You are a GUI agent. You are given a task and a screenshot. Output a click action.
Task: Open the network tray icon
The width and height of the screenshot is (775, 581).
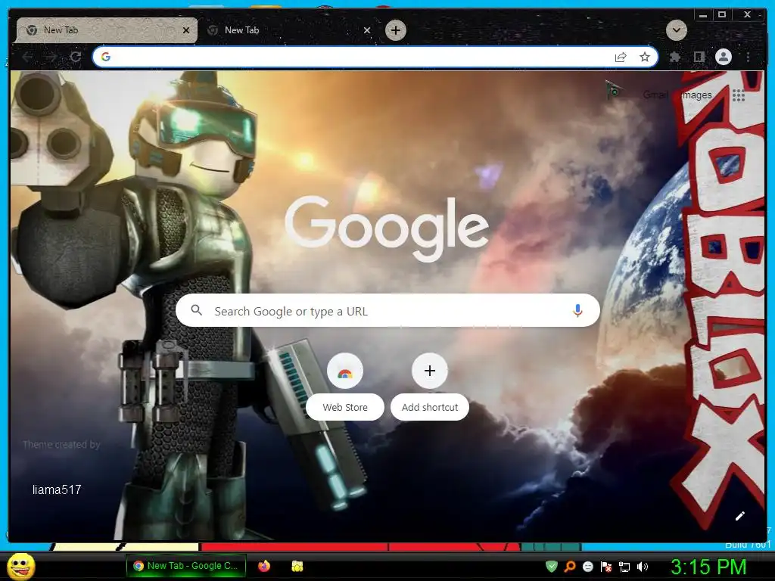(624, 566)
